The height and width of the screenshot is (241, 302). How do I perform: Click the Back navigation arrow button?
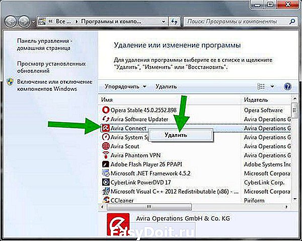click(10, 21)
